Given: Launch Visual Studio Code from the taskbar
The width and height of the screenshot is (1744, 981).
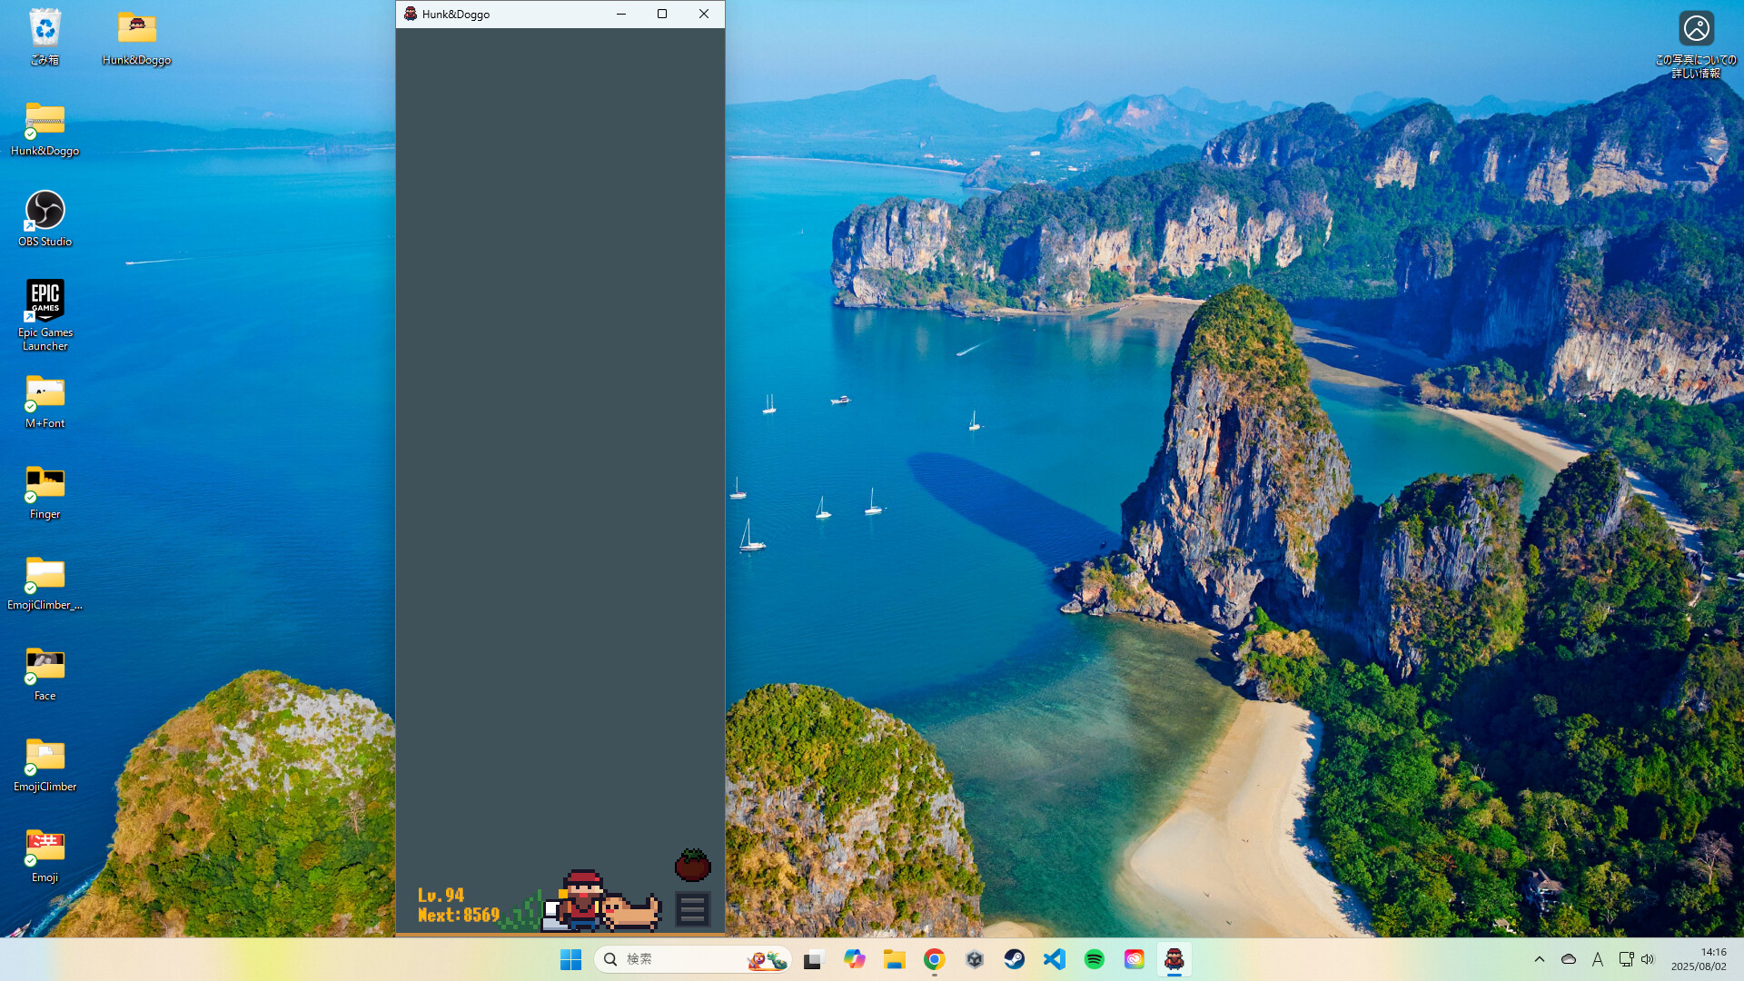Looking at the screenshot, I should [1054, 959].
